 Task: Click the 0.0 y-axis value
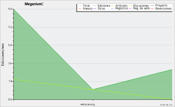coord(10,99)
